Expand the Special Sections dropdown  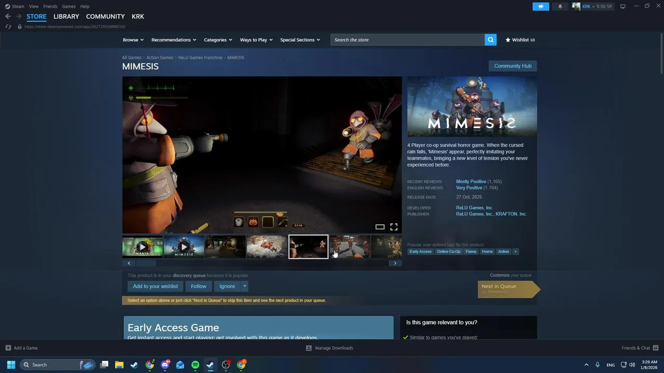tap(300, 40)
